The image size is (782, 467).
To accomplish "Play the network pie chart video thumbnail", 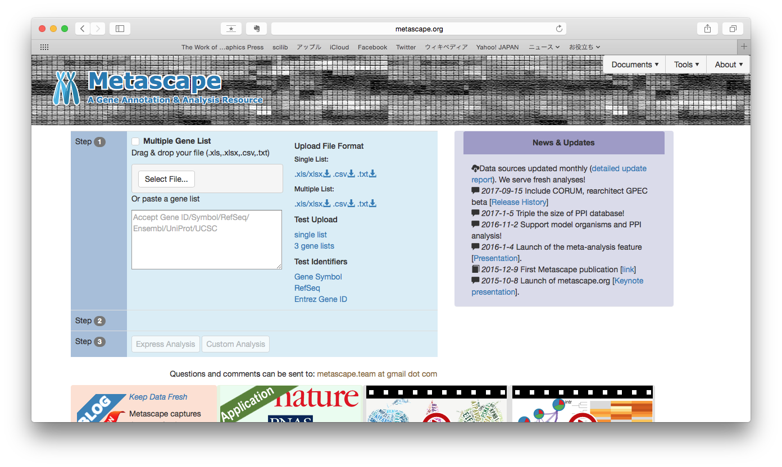I will 583,404.
